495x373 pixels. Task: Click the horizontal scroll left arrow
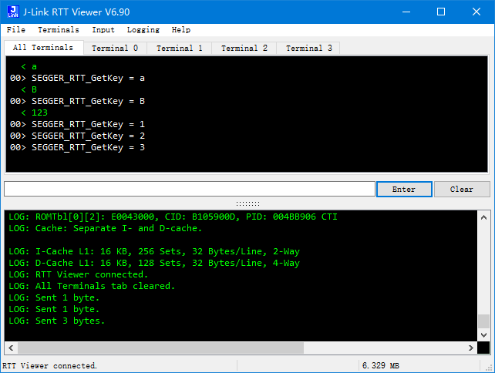click(11, 348)
